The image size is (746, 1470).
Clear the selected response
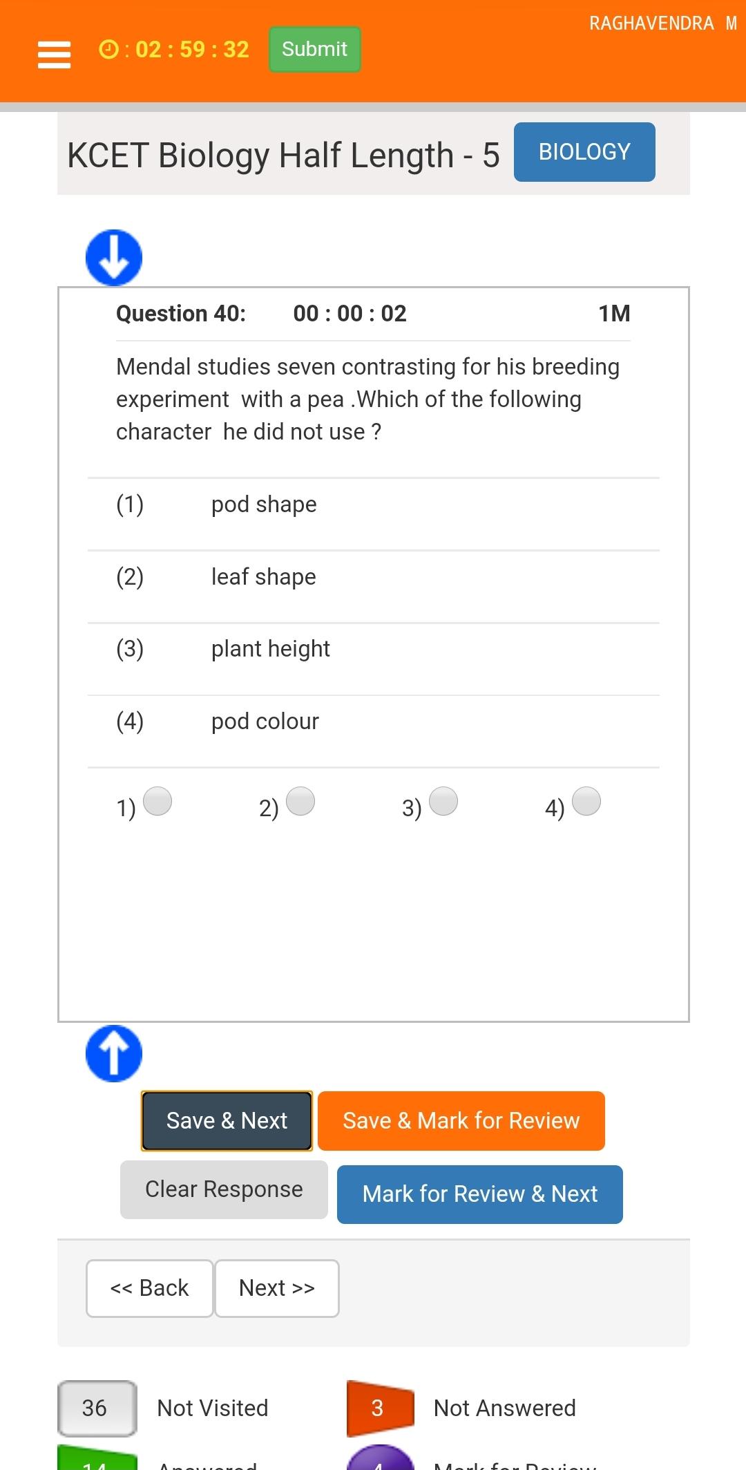click(224, 1189)
